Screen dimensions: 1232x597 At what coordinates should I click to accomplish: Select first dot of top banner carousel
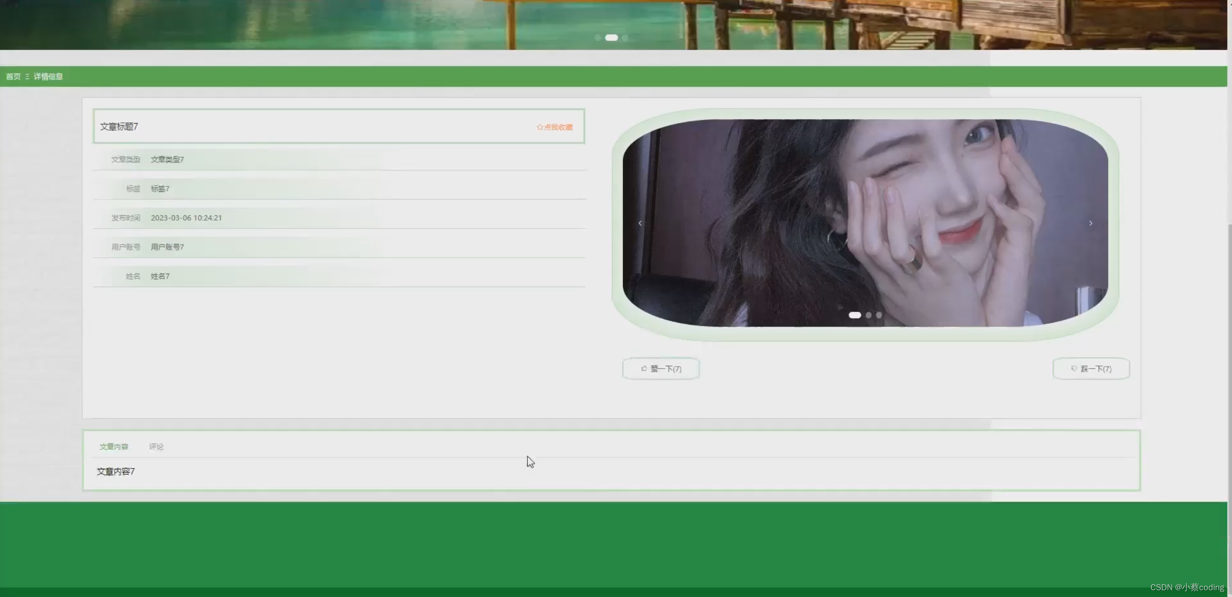point(598,38)
